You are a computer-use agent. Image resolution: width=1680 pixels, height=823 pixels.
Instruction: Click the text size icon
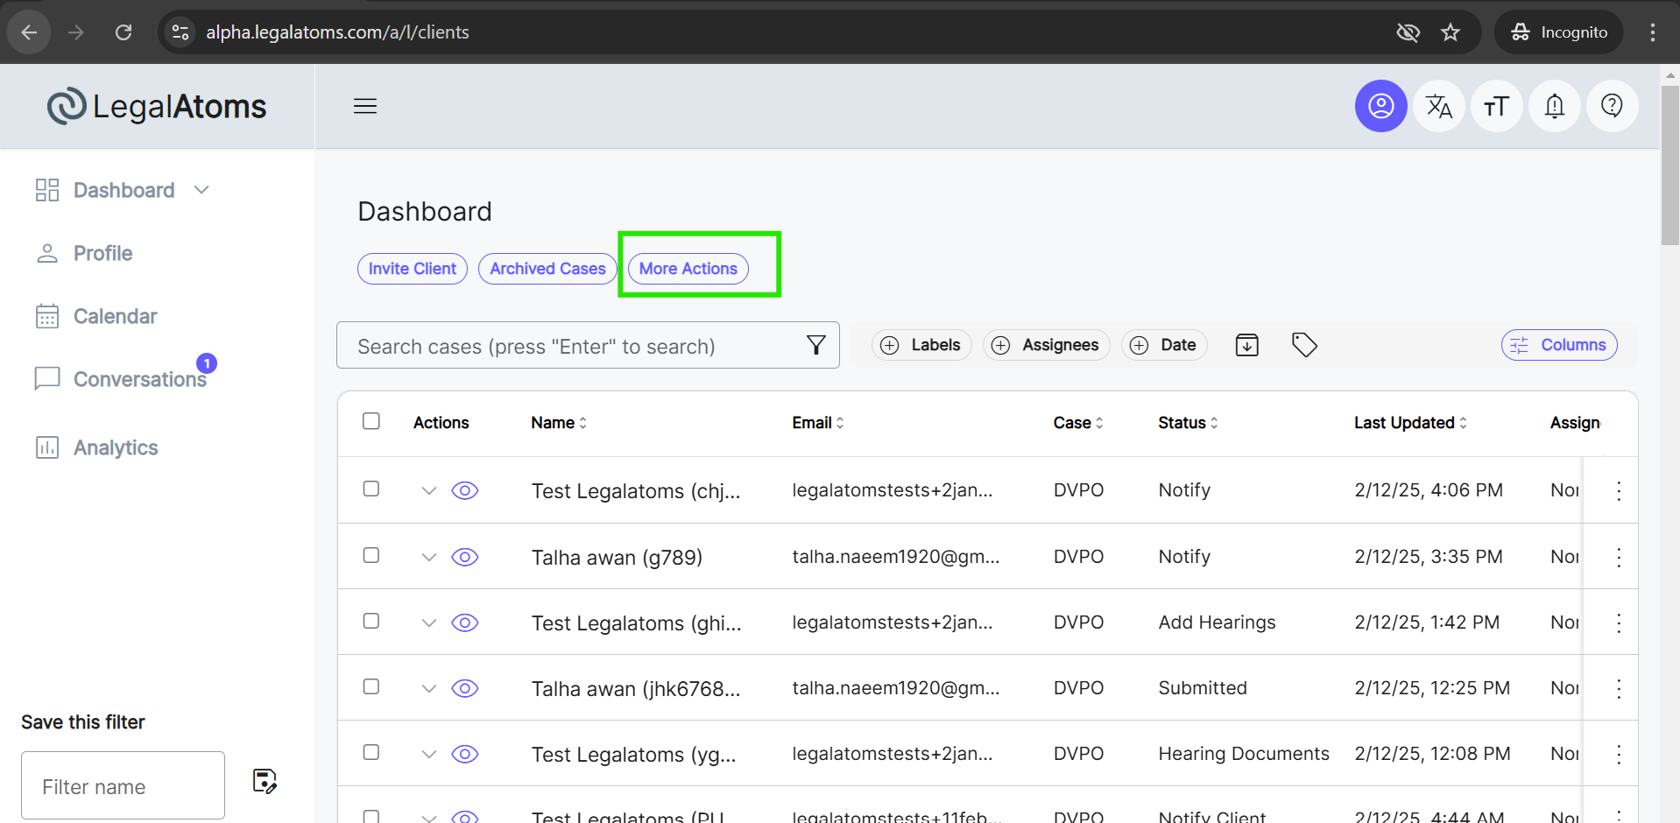(x=1496, y=106)
